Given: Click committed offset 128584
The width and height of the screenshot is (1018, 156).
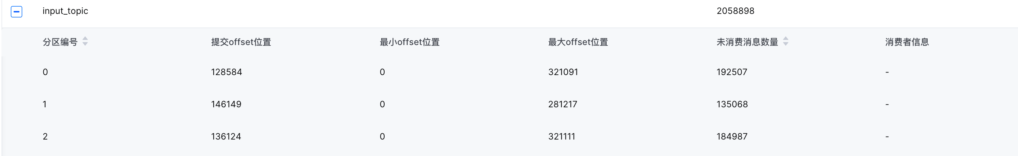Looking at the screenshot, I should pyautogui.click(x=226, y=72).
